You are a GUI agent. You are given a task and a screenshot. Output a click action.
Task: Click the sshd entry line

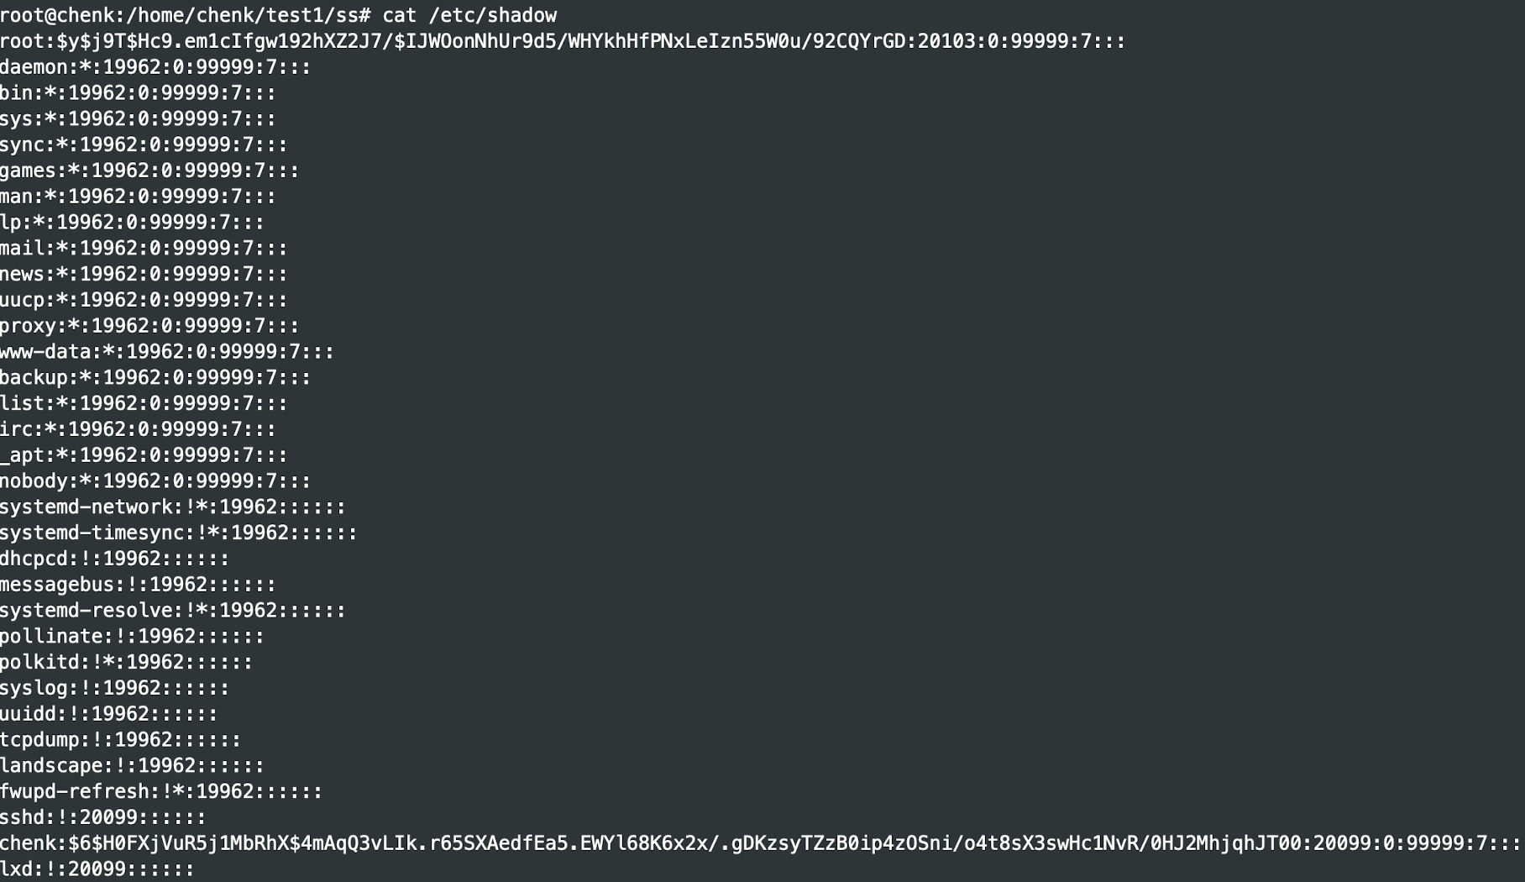[x=102, y=817]
